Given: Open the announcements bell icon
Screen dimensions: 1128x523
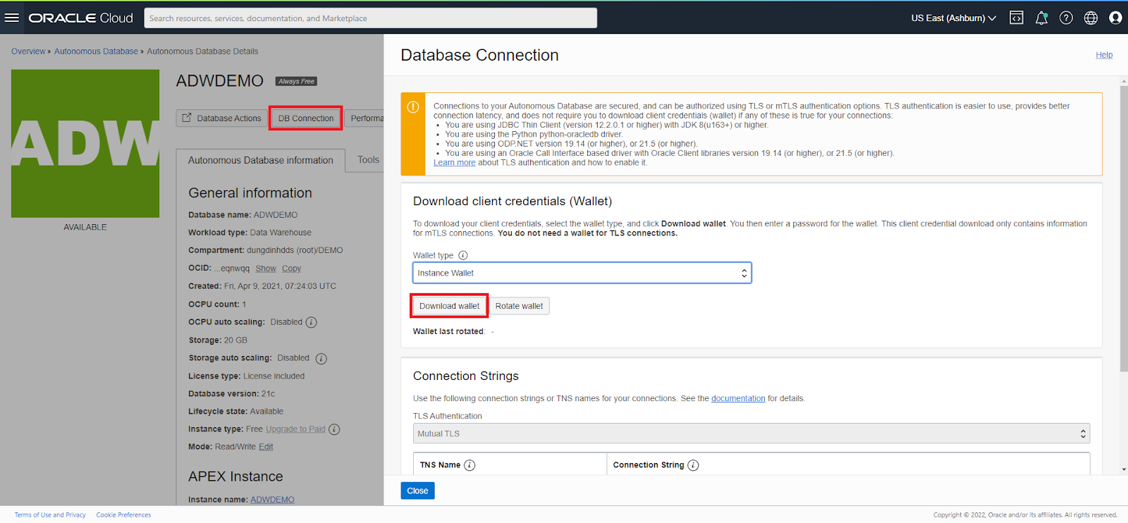Looking at the screenshot, I should 1041,18.
